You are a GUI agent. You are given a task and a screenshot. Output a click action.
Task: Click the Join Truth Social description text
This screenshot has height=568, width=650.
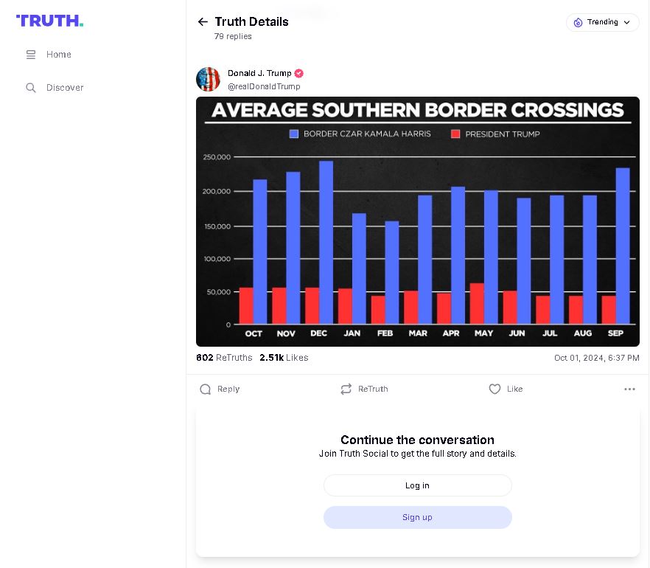point(417,454)
